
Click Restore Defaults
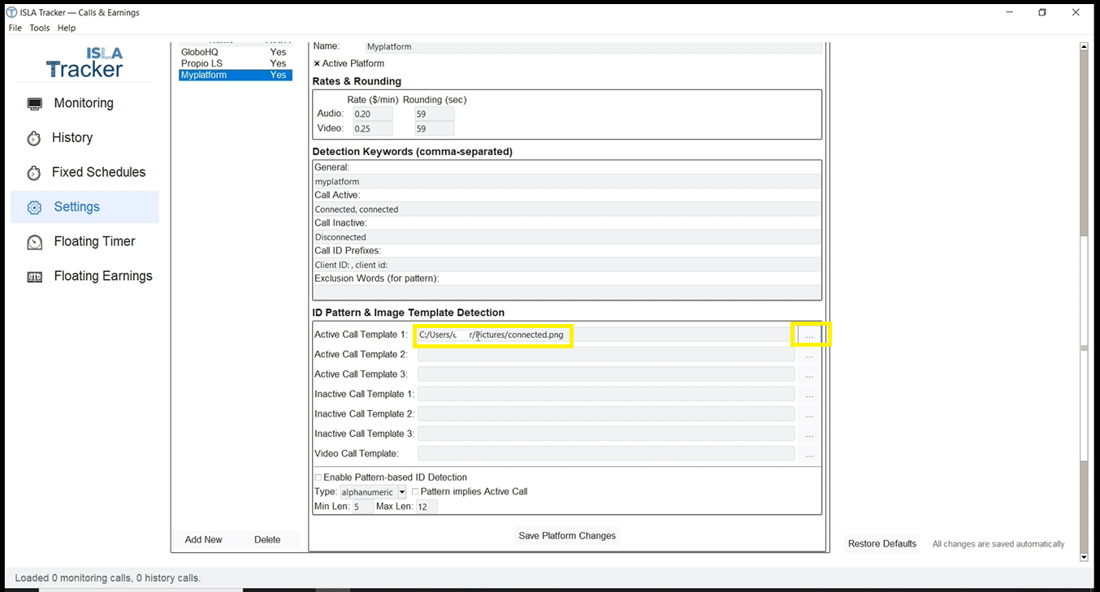[881, 543]
